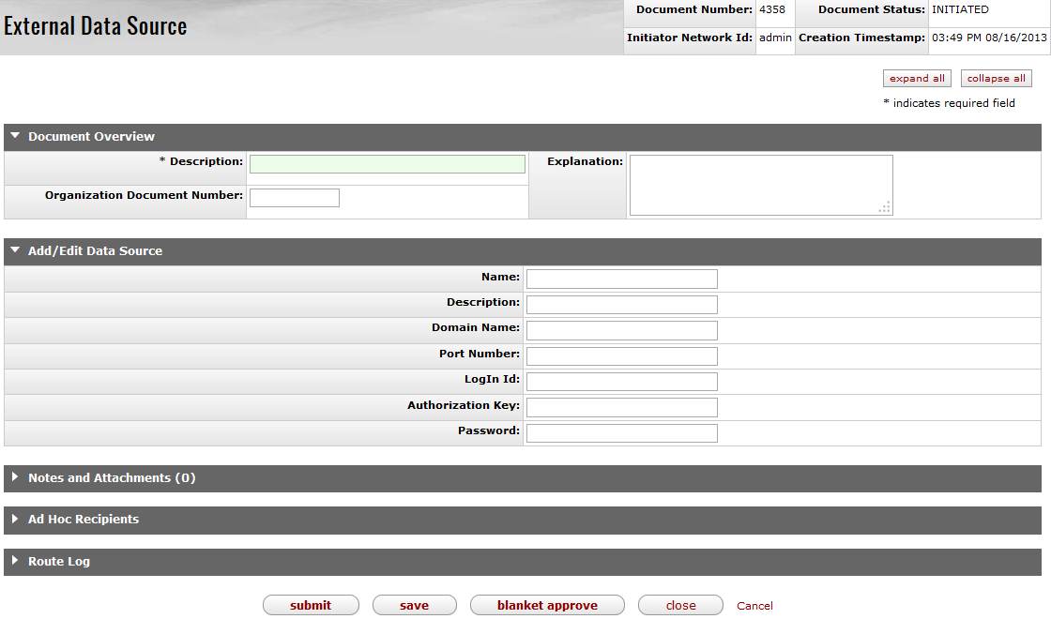Close the document with close button

click(680, 606)
